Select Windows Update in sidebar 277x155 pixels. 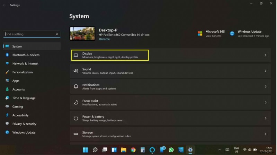pyautogui.click(x=32, y=132)
